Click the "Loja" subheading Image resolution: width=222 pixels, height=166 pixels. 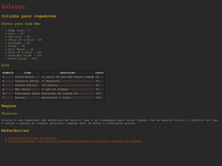(x=5, y=65)
